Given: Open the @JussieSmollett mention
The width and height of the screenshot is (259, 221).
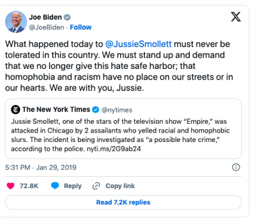Looking at the screenshot, I should tap(138, 44).
